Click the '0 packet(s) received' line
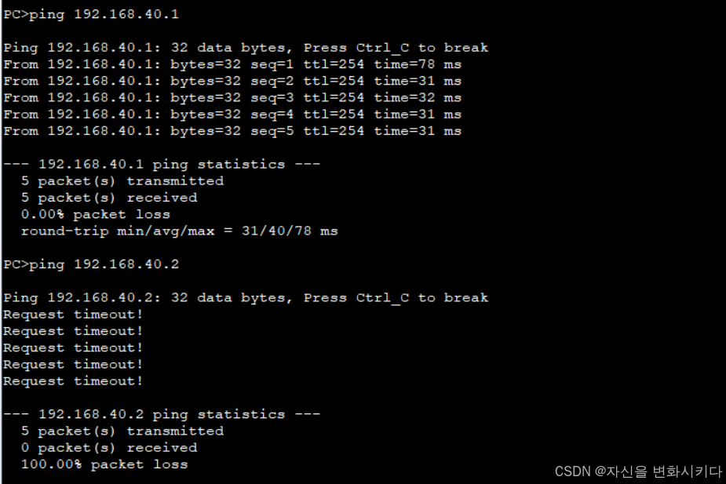The image size is (726, 484). pyautogui.click(x=109, y=447)
